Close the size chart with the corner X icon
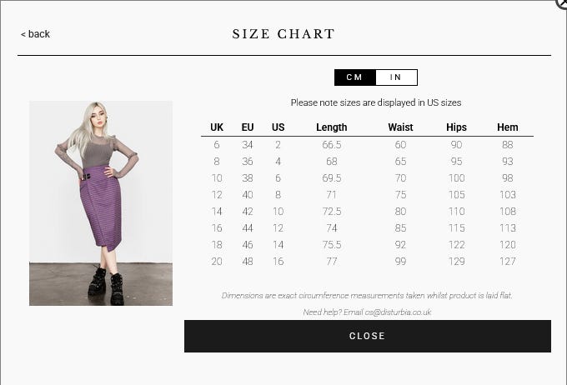 [562, 3]
